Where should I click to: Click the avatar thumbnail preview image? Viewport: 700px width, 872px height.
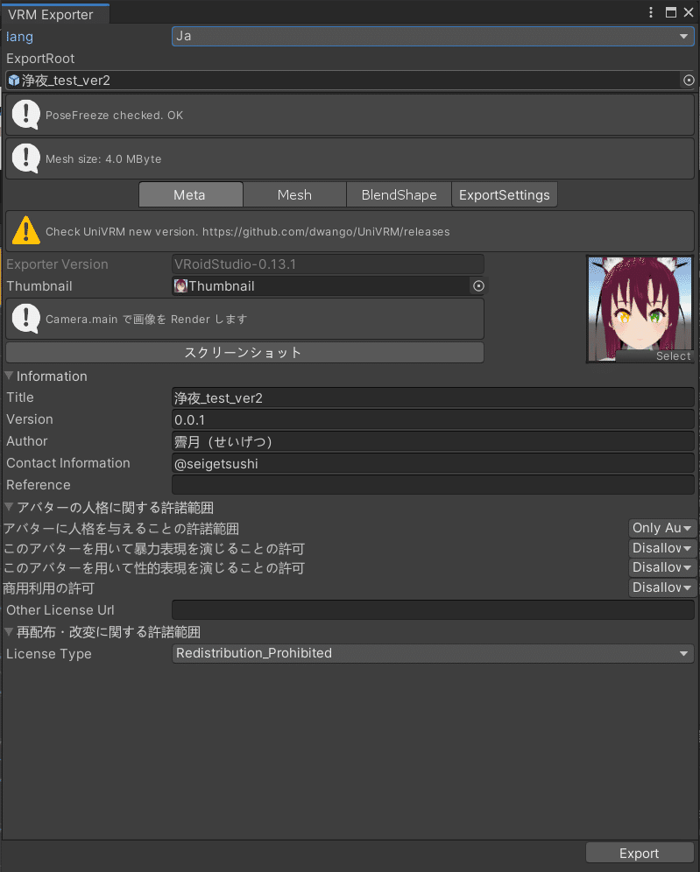coord(640,309)
